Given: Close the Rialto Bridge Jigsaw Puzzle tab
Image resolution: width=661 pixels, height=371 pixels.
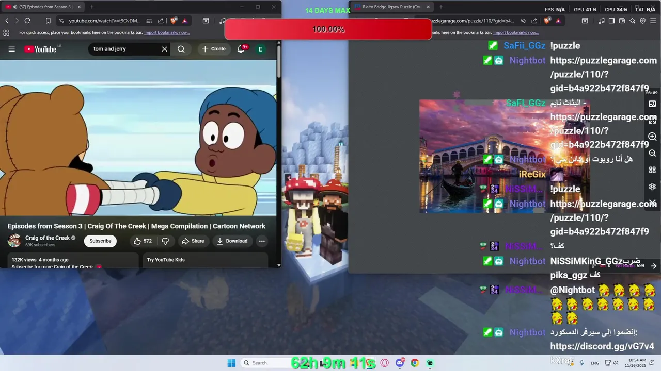Looking at the screenshot, I should pos(428,7).
